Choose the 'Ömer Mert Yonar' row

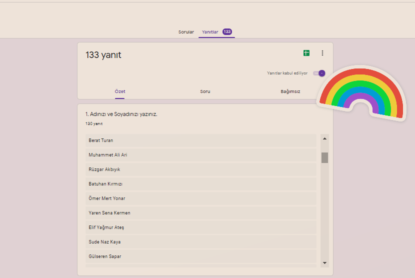(x=200, y=198)
